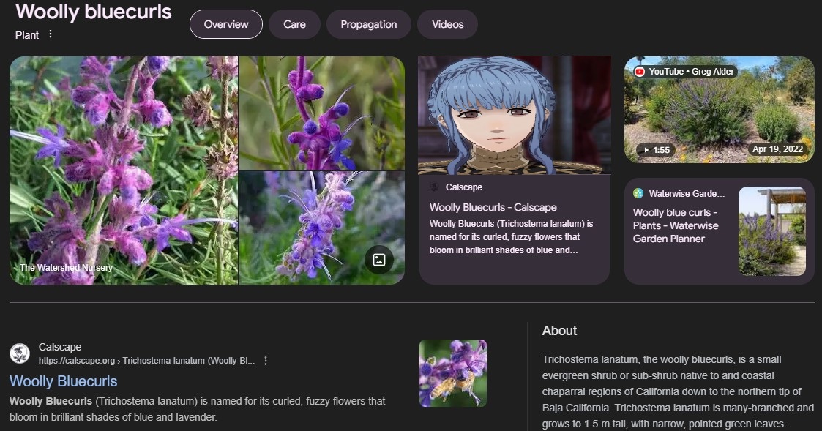This screenshot has height=431, width=822.
Task: Click the blue-haired anime character image
Action: click(515, 115)
